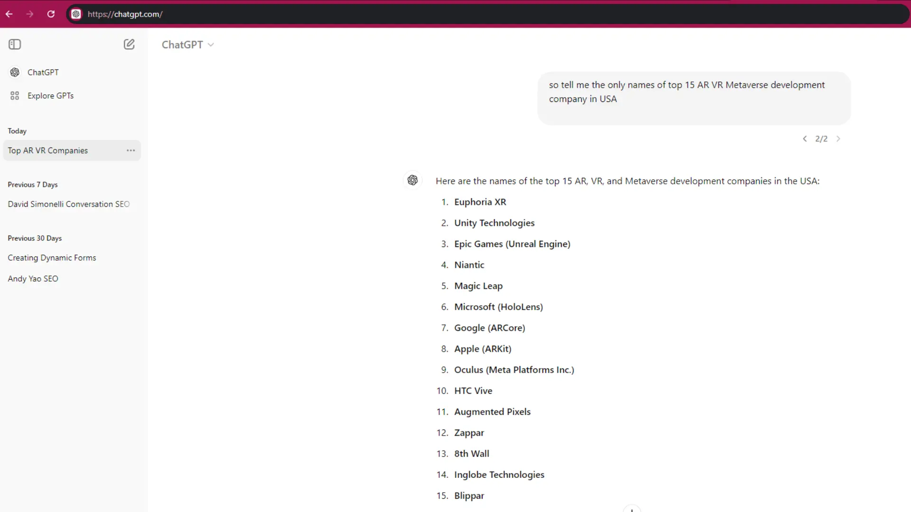This screenshot has height=512, width=911.
Task: Reload the ChatGPT page
Action: point(51,14)
